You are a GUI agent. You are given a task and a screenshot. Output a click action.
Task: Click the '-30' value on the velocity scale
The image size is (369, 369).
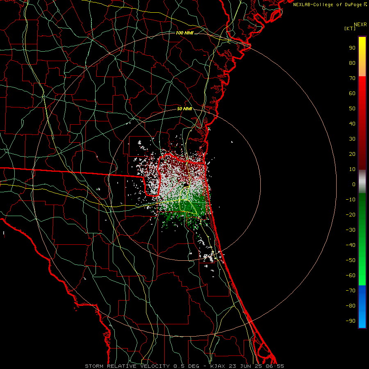pos(351,230)
